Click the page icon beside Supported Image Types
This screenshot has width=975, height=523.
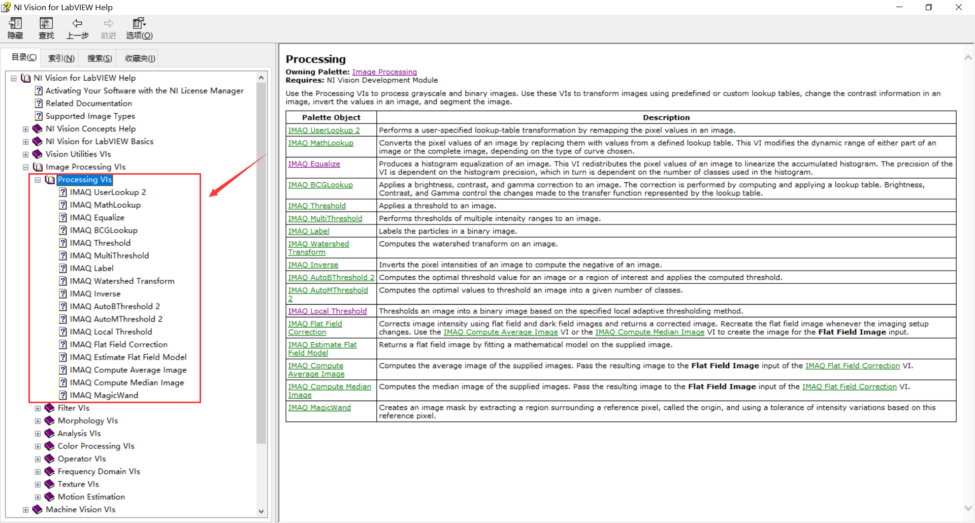pyautogui.click(x=39, y=116)
